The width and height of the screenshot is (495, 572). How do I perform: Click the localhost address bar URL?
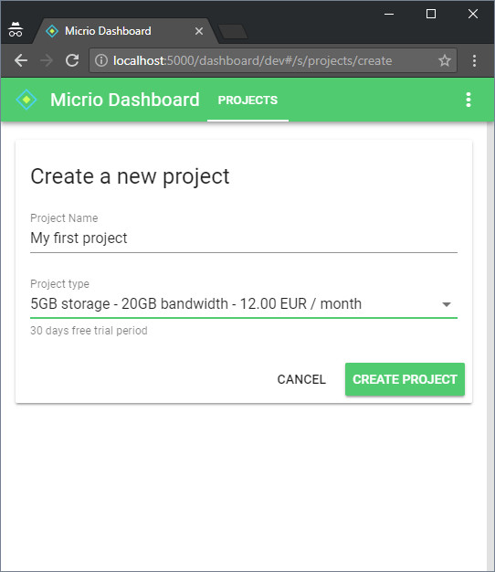[253, 60]
